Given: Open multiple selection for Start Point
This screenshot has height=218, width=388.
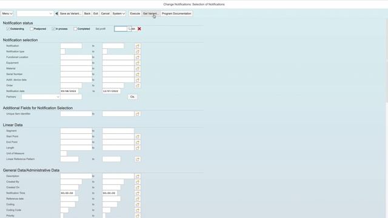Looking at the screenshot, I should [x=138, y=136].
